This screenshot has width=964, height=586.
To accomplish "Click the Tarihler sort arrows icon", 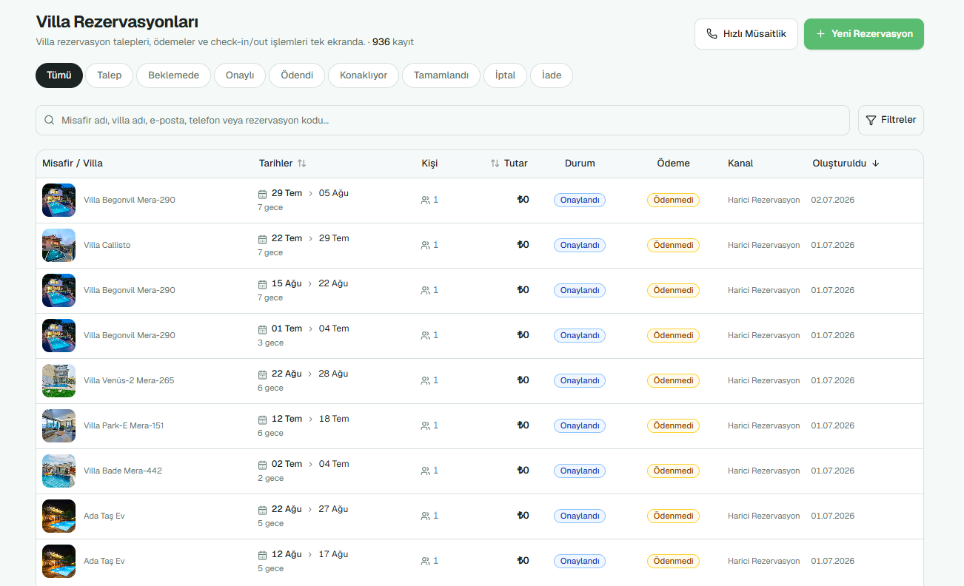I will click(302, 164).
